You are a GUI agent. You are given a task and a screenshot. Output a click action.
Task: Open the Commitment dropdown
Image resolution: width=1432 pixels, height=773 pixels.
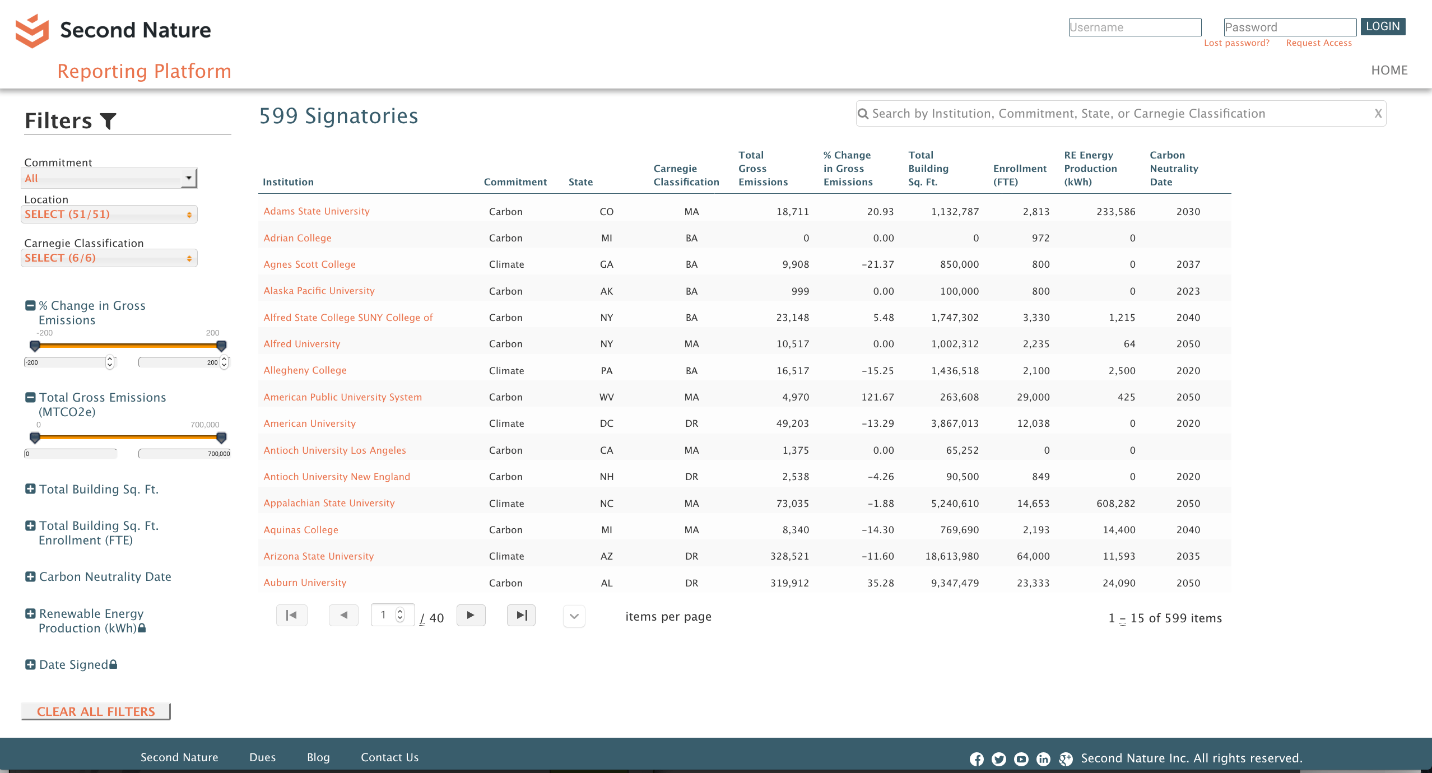(x=109, y=178)
